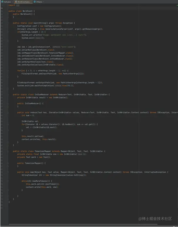Click 'job.setReducerClass' line
Viewport: 178px width, 227px height.
pyautogui.click(x=45, y=59)
